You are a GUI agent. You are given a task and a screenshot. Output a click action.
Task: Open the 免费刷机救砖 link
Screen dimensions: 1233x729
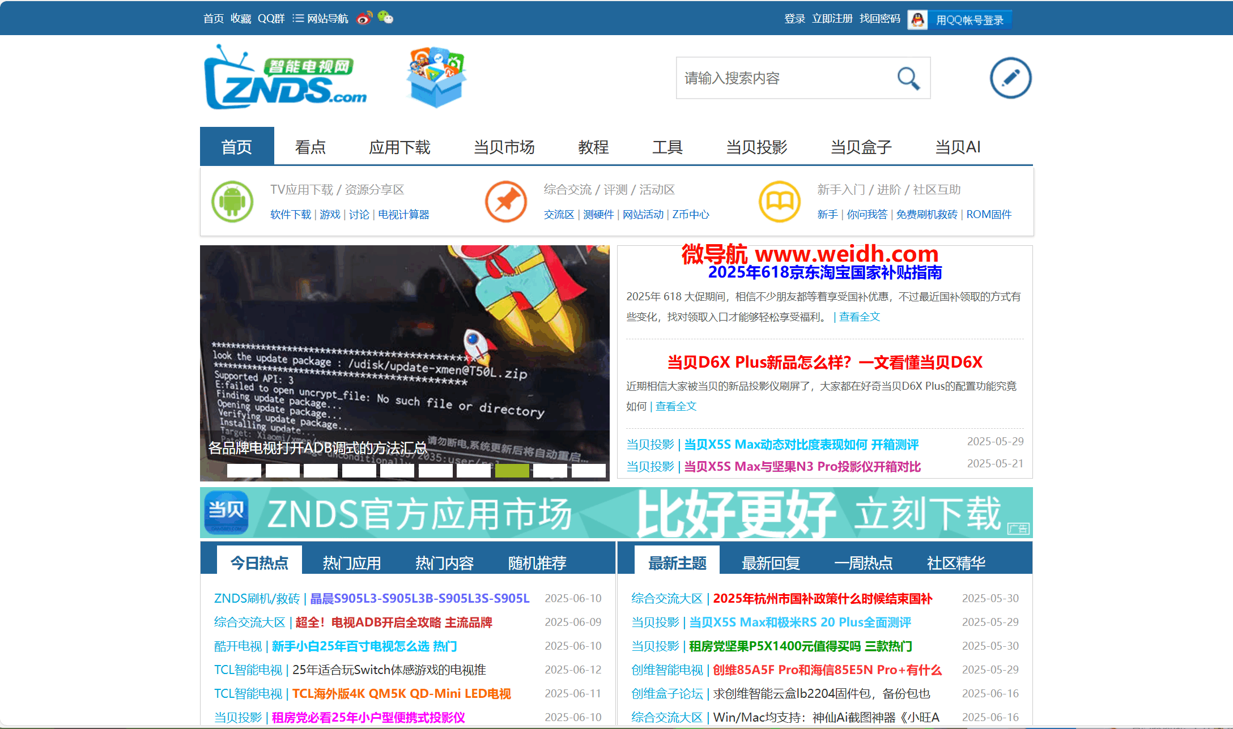coord(926,215)
